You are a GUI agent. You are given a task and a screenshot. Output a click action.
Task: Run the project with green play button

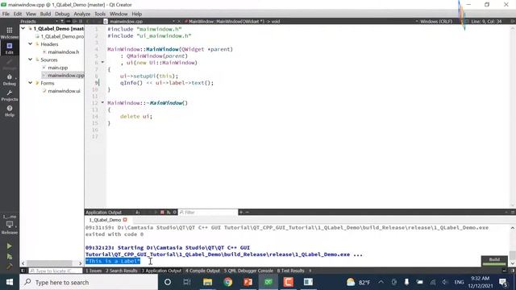tap(9, 246)
